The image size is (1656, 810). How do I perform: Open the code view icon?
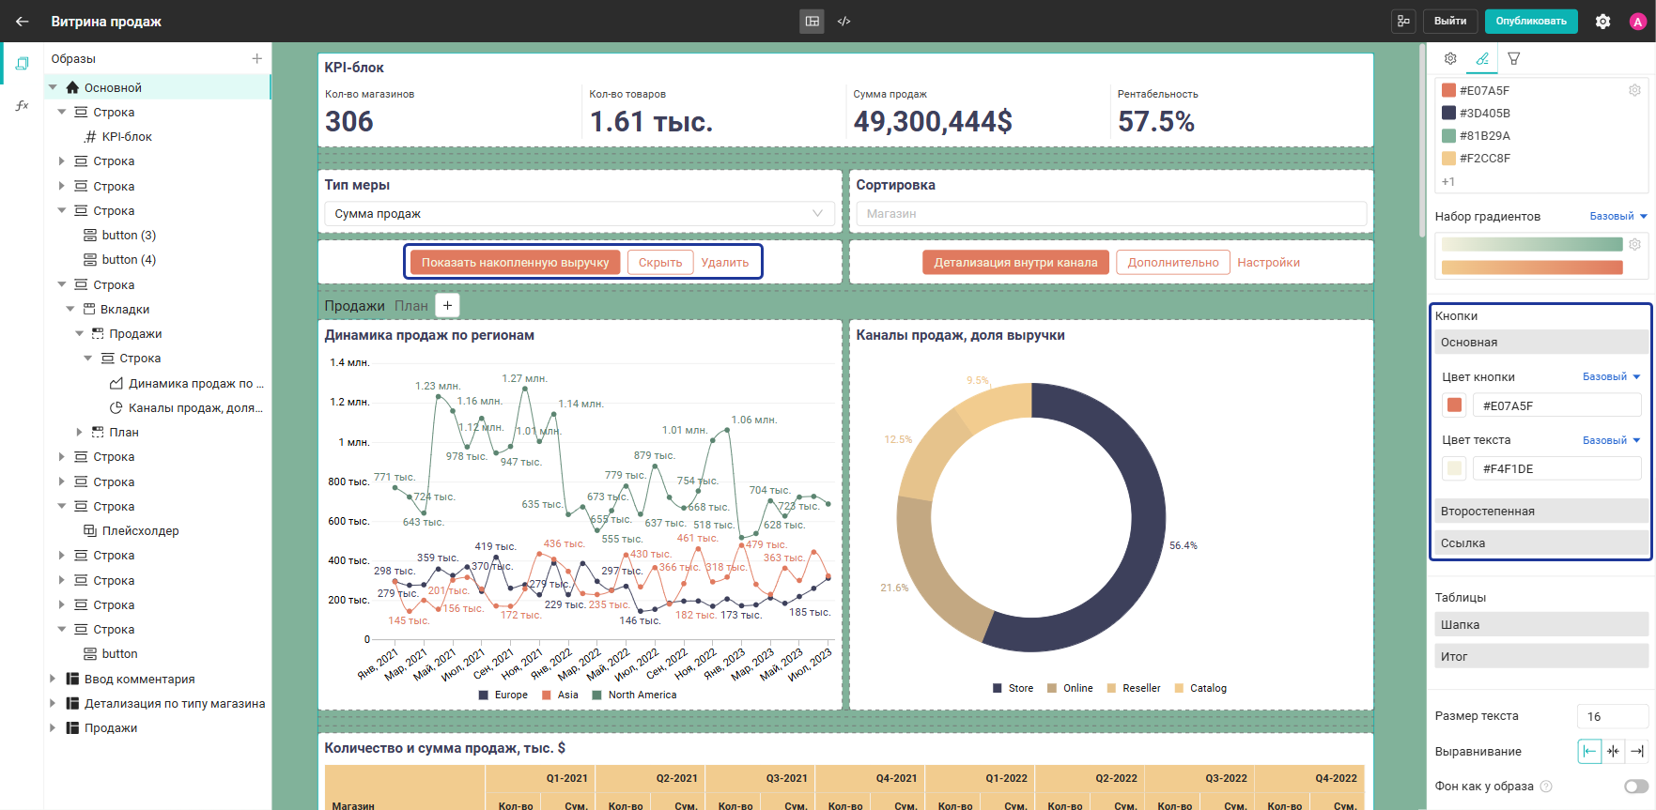(843, 21)
